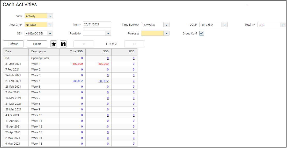This screenshot has width=287, height=148.
Task: Open the 500,822 SGD link for Week 4
Action: [x=104, y=81]
